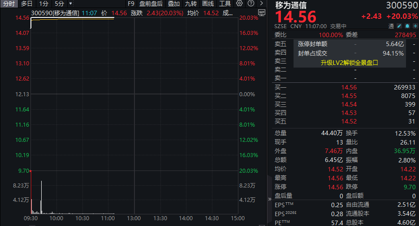Image resolution: width=419 pixels, height=226 pixels.
Task: Click the tall volume bar near 09:50
Action: coord(41,197)
